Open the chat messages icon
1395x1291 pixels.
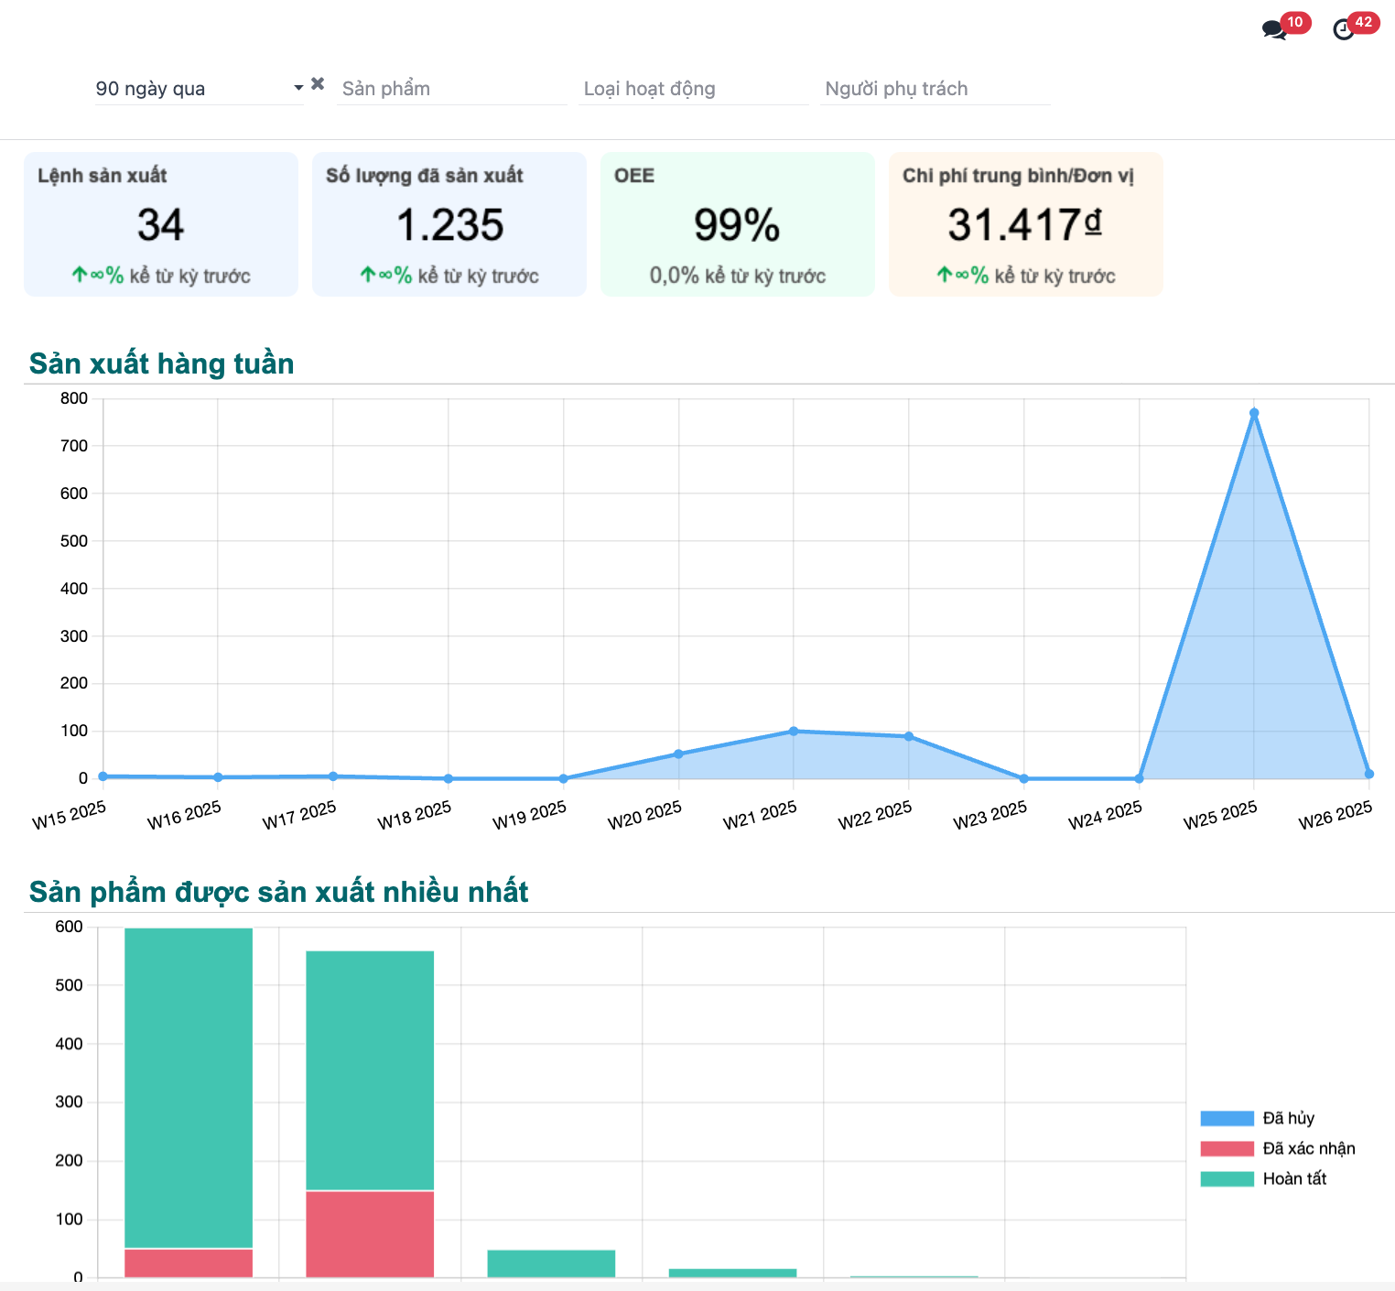click(x=1273, y=29)
